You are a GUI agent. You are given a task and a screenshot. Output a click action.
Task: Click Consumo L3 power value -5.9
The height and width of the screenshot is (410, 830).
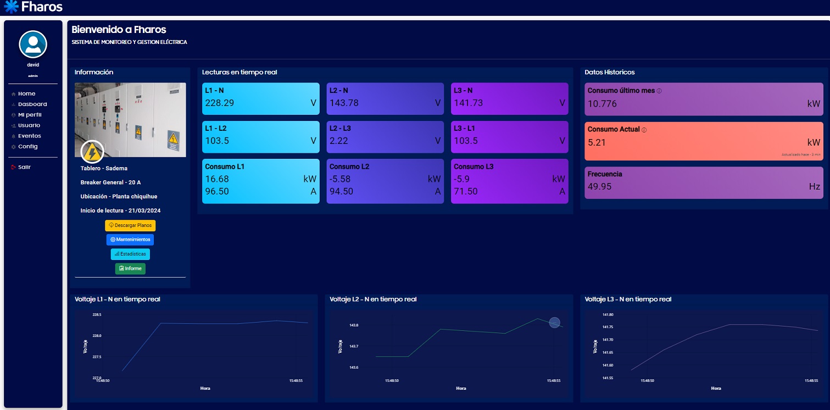coord(462,179)
